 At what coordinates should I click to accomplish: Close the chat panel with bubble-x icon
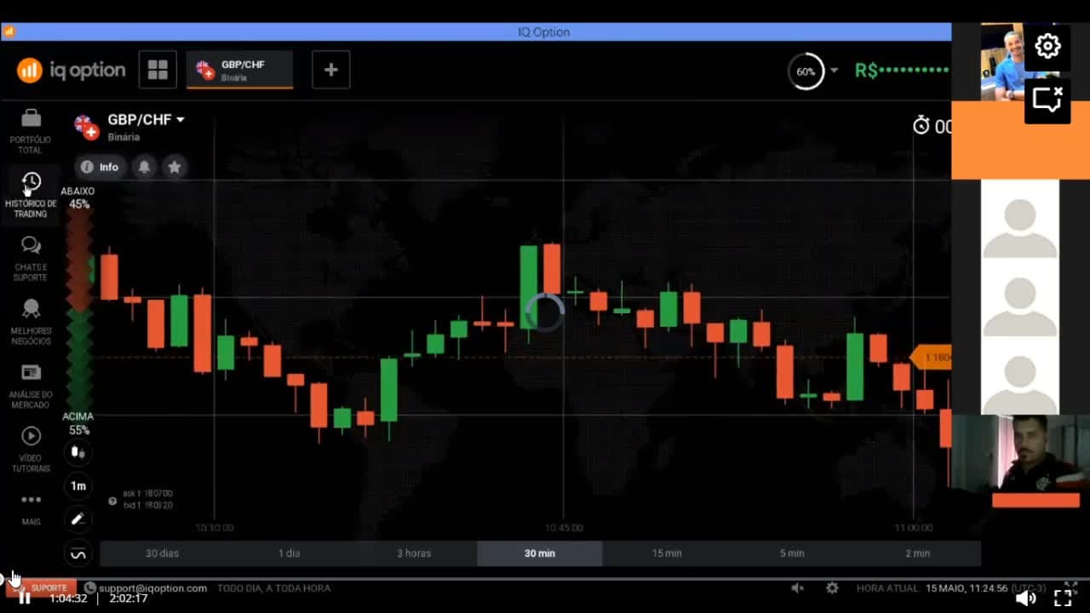click(x=1047, y=100)
